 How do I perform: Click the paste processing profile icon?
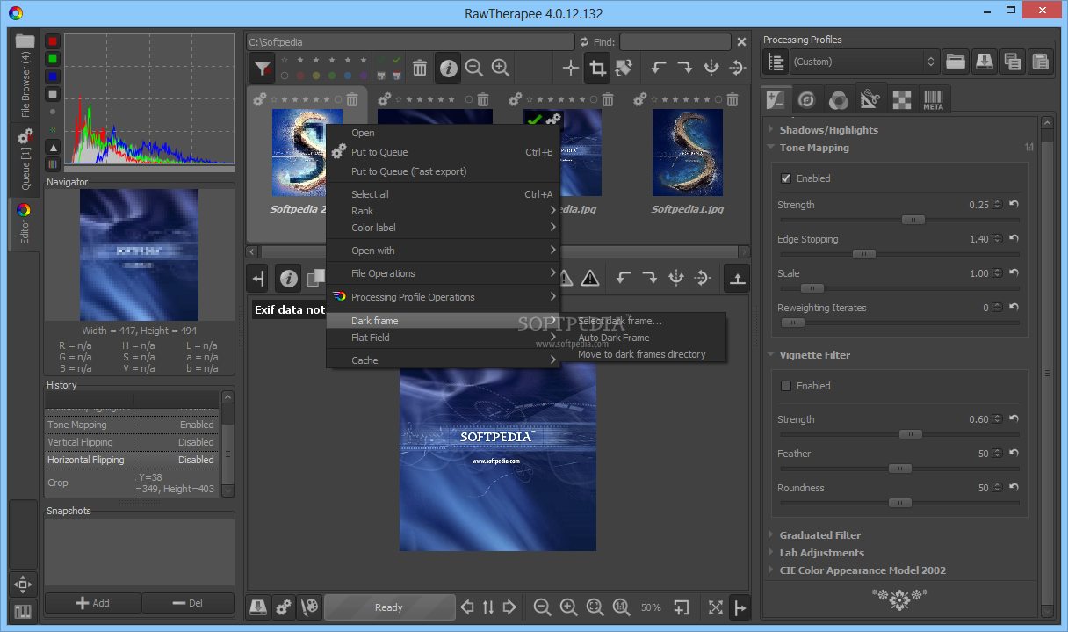1040,62
